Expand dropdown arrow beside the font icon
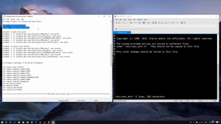221x124 pixels. click(x=150, y=23)
